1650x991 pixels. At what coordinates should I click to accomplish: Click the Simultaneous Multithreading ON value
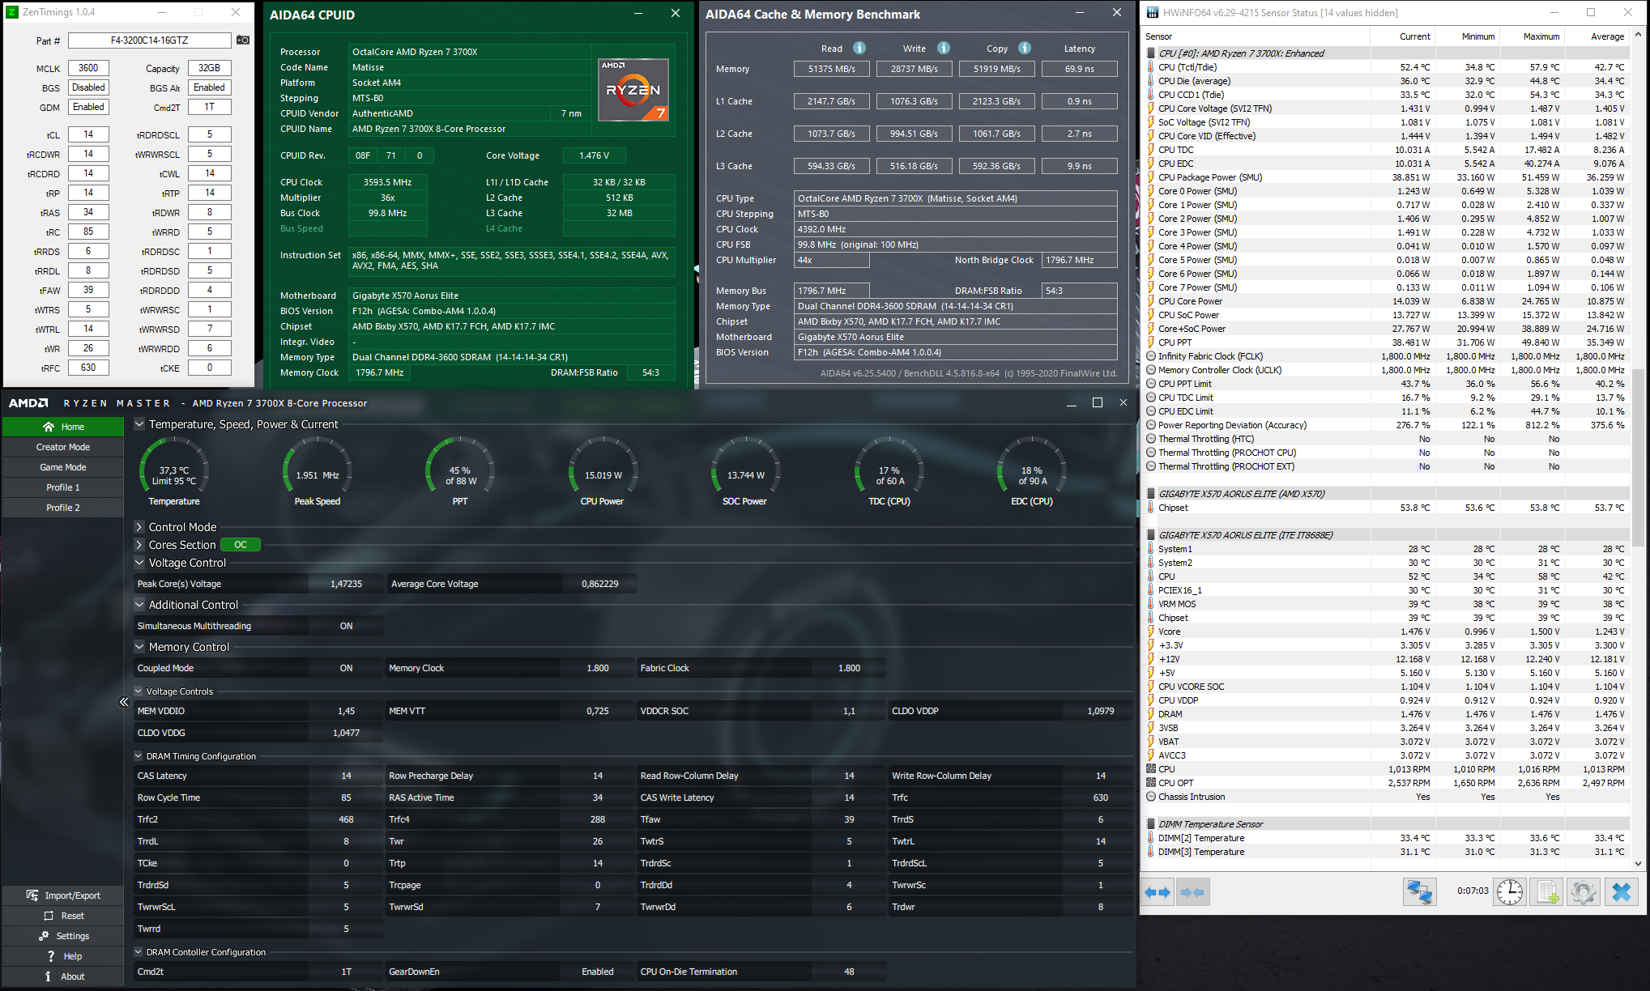[x=346, y=626]
